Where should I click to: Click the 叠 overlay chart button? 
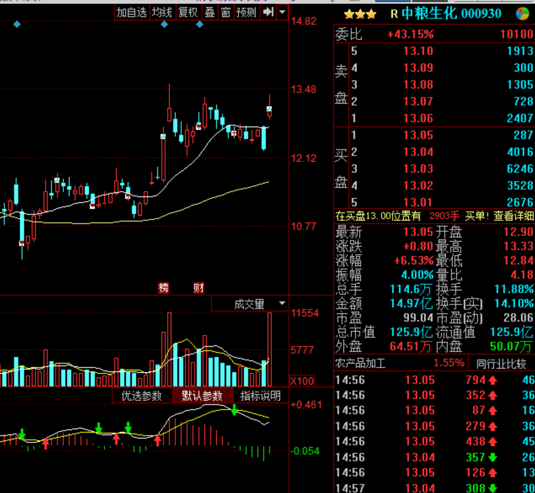click(209, 12)
